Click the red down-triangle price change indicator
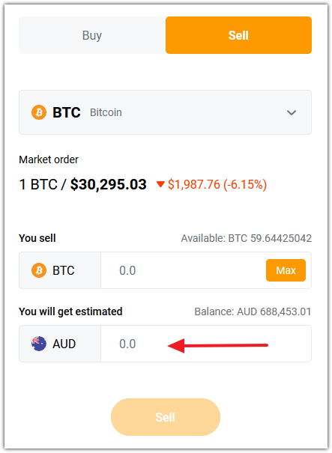 click(160, 184)
